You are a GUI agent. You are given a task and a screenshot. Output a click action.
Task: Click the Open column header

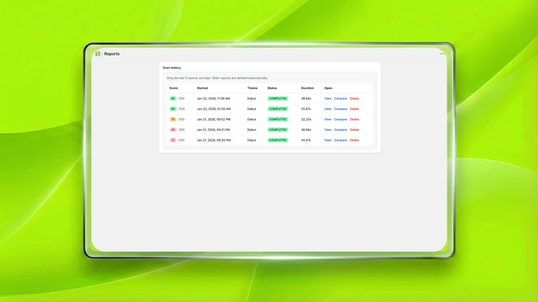click(x=328, y=88)
